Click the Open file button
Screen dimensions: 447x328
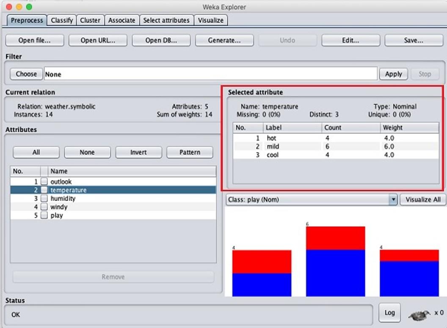click(34, 40)
